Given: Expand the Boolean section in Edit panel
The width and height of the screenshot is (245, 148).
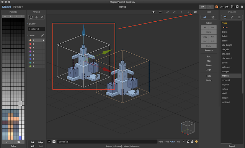Looking at the screenshot, I should [x=209, y=51].
